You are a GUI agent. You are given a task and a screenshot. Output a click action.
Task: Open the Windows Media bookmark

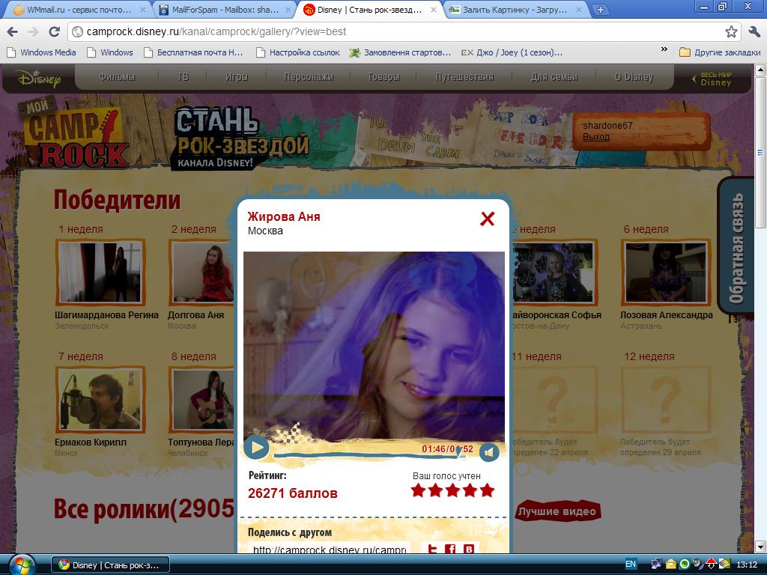(x=42, y=52)
